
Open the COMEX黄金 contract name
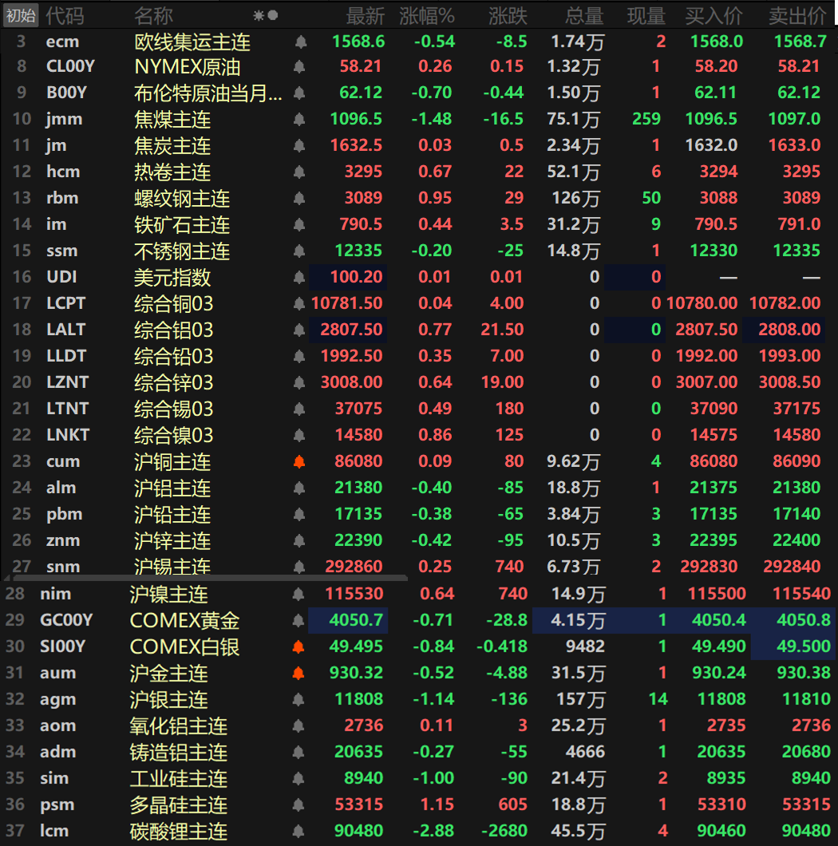click(x=184, y=620)
